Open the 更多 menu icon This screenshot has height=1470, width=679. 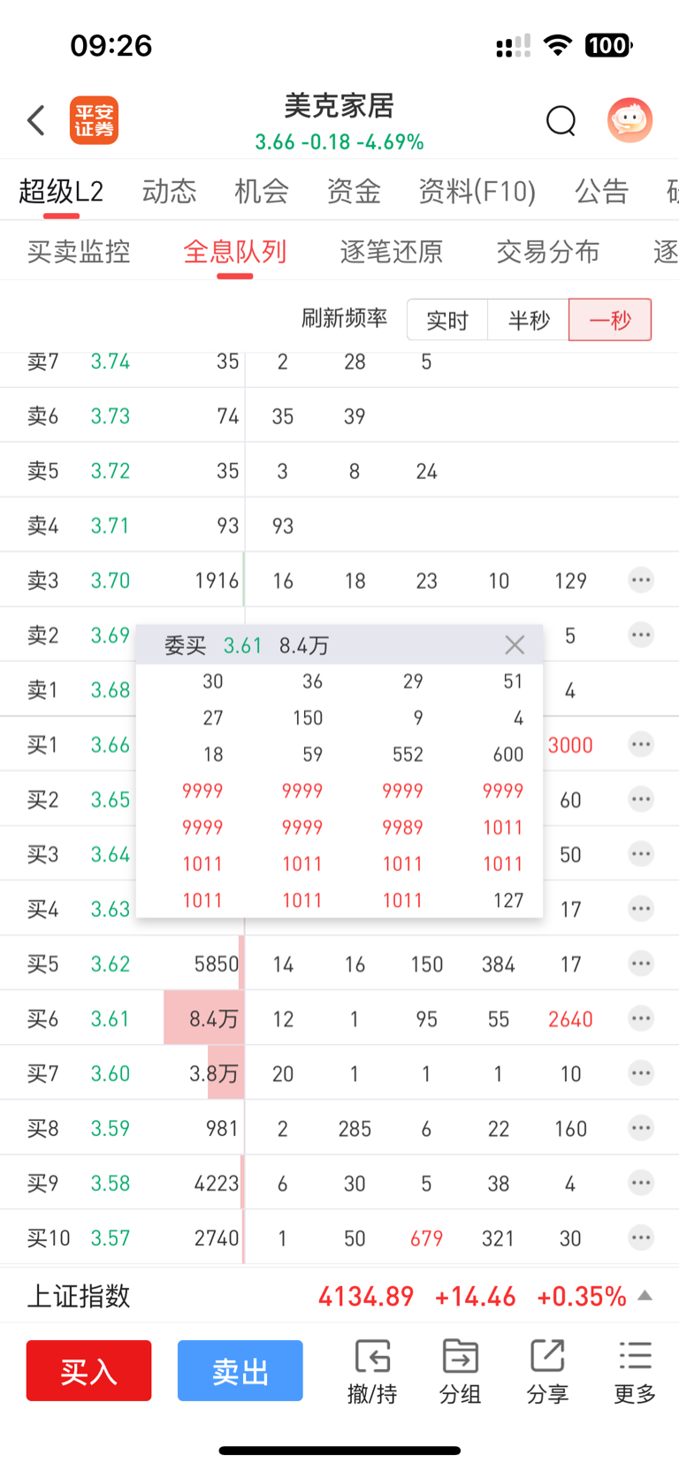[x=635, y=1370]
